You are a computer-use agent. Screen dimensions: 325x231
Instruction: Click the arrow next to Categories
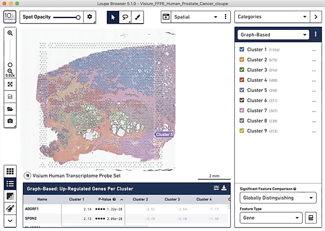click(x=316, y=17)
